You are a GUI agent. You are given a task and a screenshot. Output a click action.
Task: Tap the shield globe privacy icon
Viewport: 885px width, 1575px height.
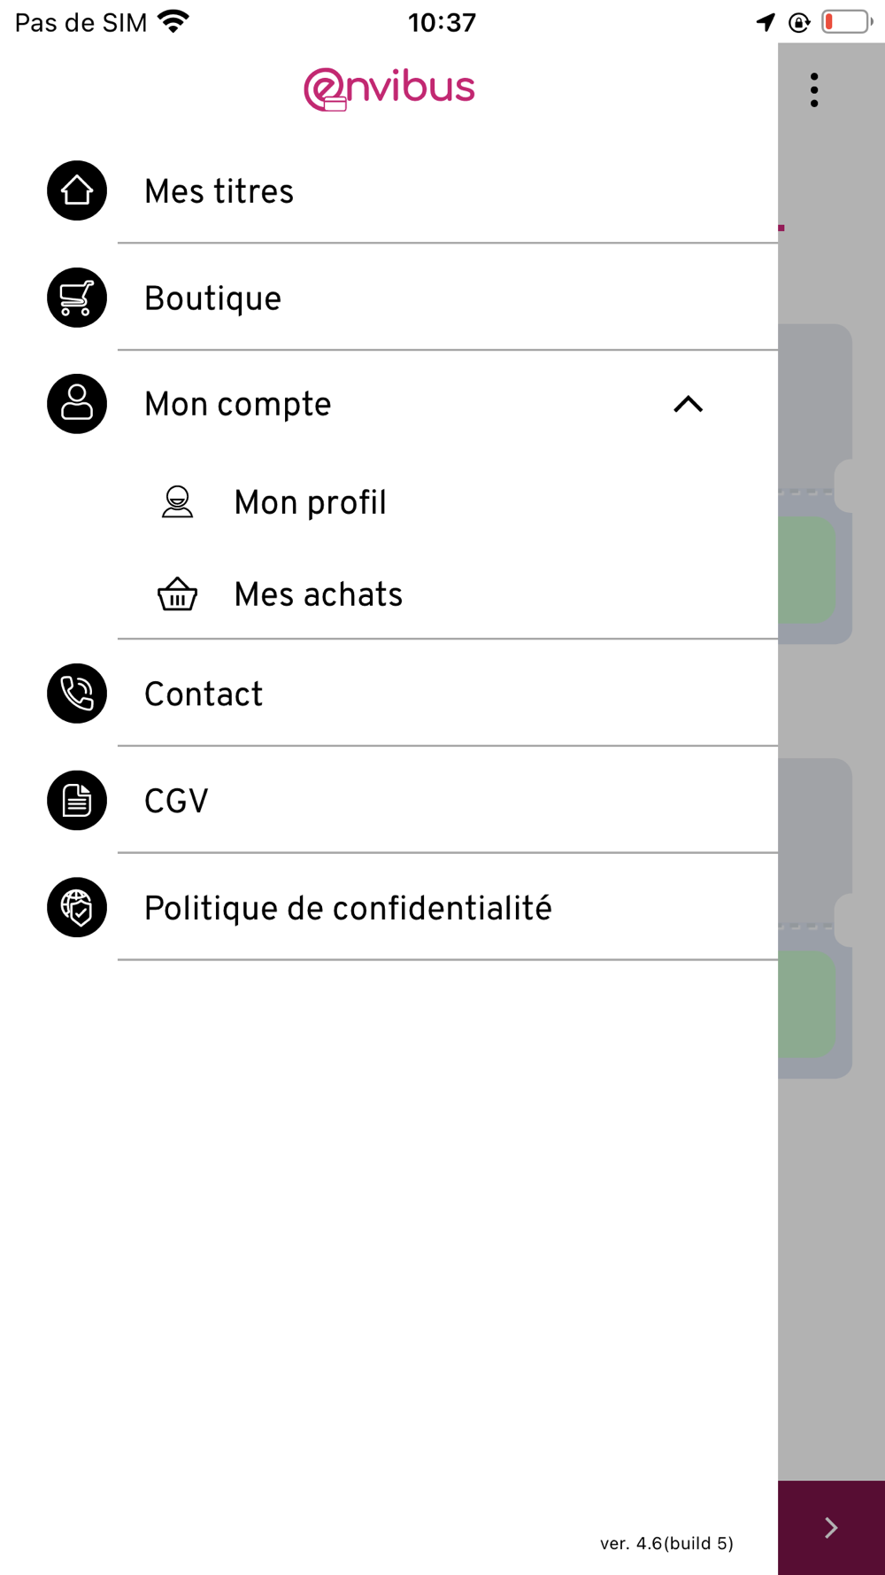pyautogui.click(x=77, y=907)
